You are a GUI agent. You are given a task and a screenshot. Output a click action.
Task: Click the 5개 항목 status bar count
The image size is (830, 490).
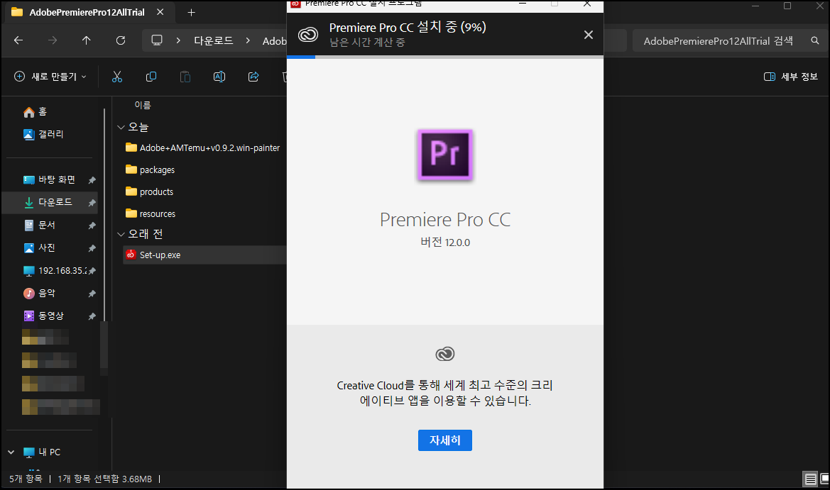coord(26,479)
